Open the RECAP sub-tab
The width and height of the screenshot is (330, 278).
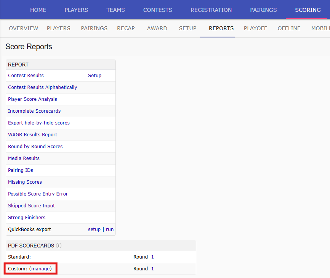click(126, 28)
